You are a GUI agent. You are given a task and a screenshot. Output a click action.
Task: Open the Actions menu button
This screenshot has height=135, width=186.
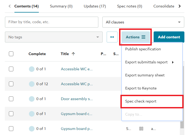(136, 37)
